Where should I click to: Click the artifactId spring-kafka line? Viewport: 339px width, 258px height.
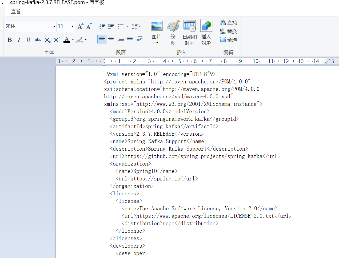164,126
